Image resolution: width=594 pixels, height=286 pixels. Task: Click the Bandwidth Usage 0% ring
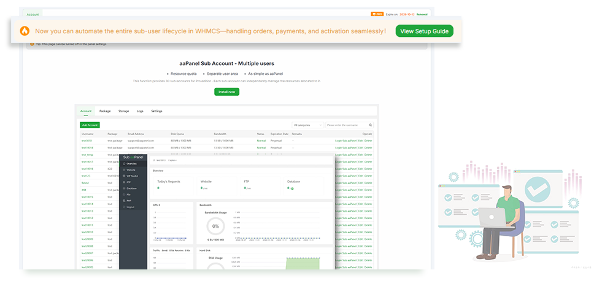click(x=215, y=226)
